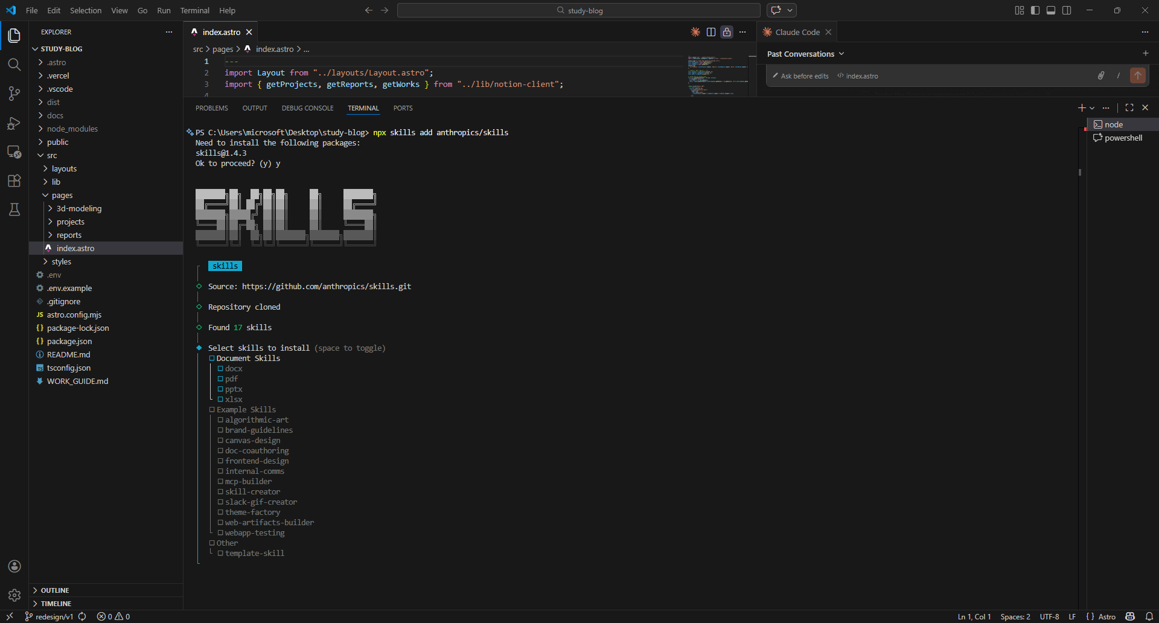Screen dimensions: 1159x623
Task: Maximize the terminal panel size
Action: pyautogui.click(x=1129, y=107)
